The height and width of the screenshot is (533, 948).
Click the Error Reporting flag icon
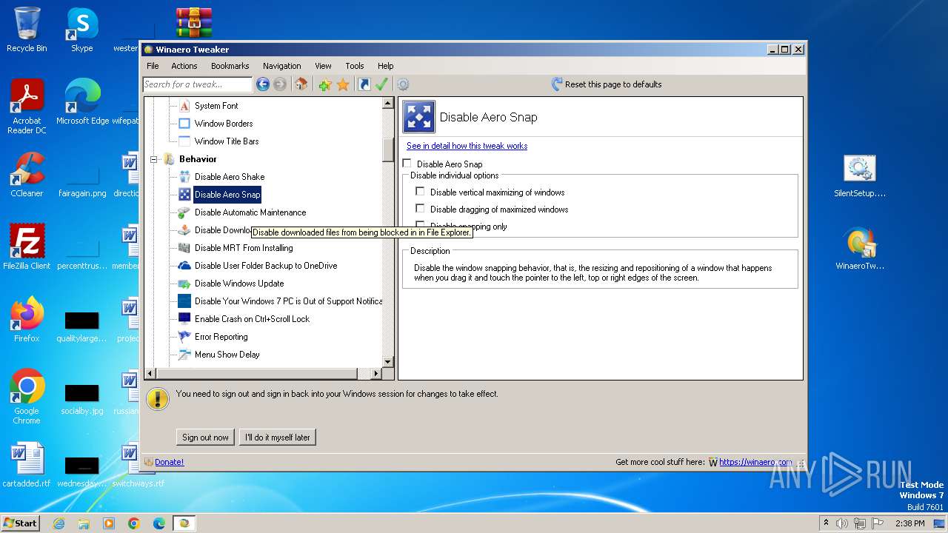(x=184, y=337)
